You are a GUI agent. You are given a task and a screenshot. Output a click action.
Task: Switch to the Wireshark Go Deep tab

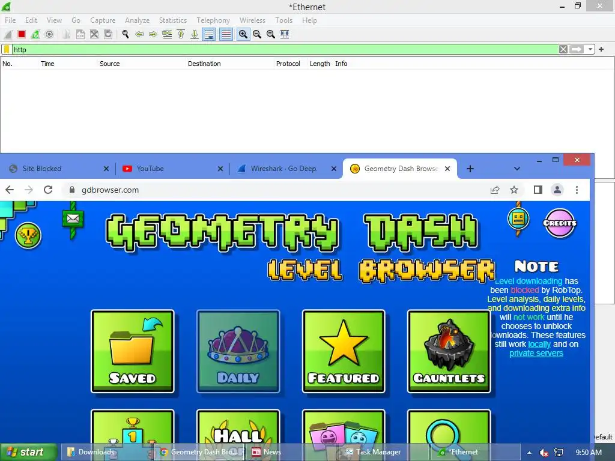pyautogui.click(x=284, y=169)
